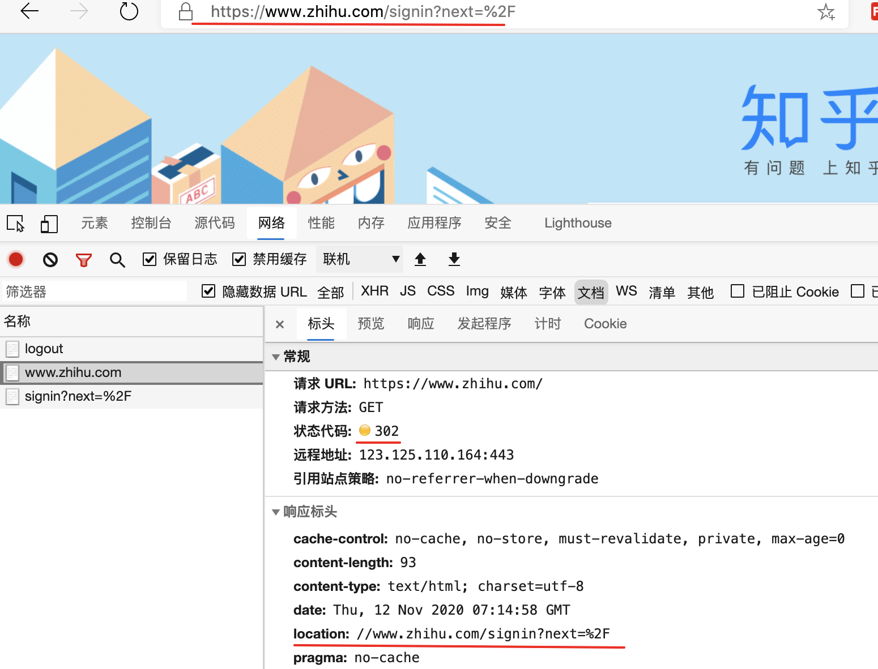Filter requests by XHR
Image resolution: width=878 pixels, height=669 pixels.
pyautogui.click(x=374, y=291)
